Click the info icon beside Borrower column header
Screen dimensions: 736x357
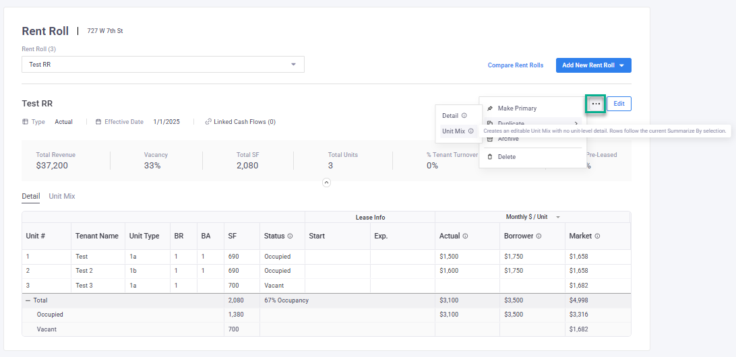pyautogui.click(x=539, y=236)
